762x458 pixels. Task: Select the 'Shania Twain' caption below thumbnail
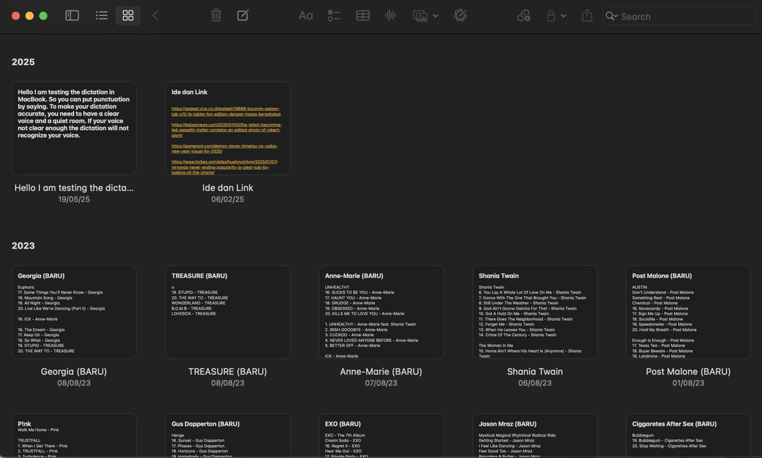pyautogui.click(x=535, y=372)
